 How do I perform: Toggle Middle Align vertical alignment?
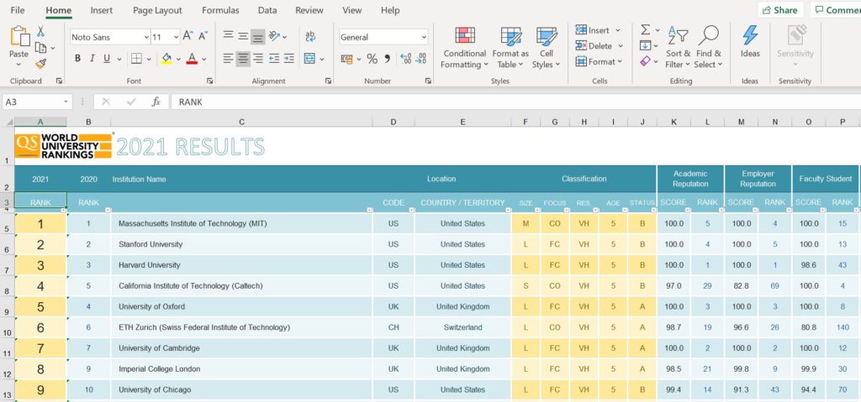(x=243, y=36)
